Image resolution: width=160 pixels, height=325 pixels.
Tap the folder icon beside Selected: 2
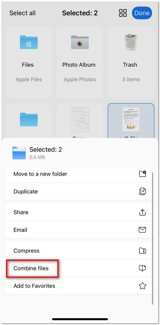(19, 153)
